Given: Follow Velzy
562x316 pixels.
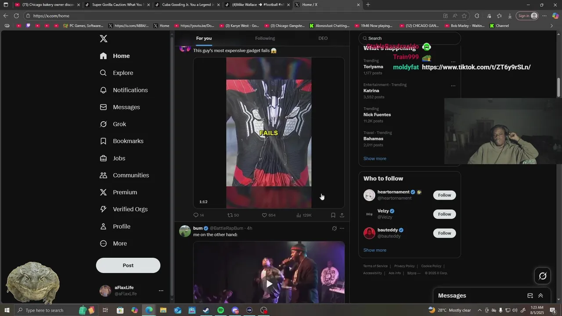Looking at the screenshot, I should click(x=444, y=214).
